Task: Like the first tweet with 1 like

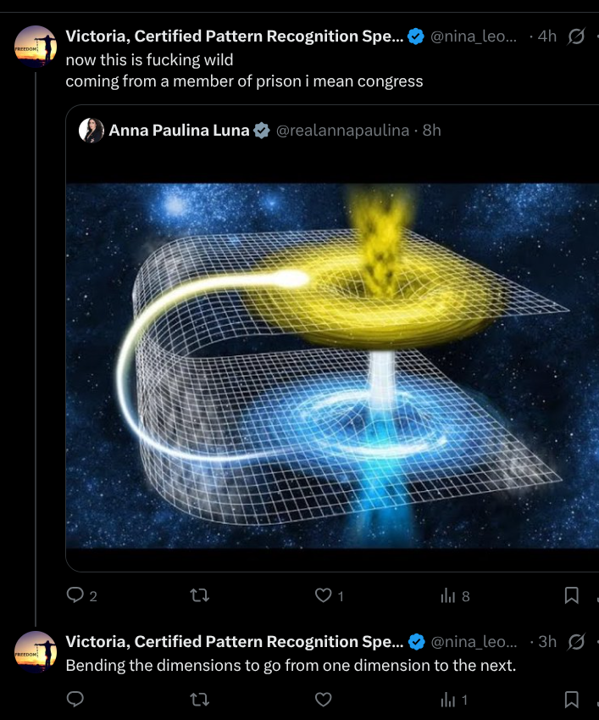Action: pyautogui.click(x=323, y=595)
